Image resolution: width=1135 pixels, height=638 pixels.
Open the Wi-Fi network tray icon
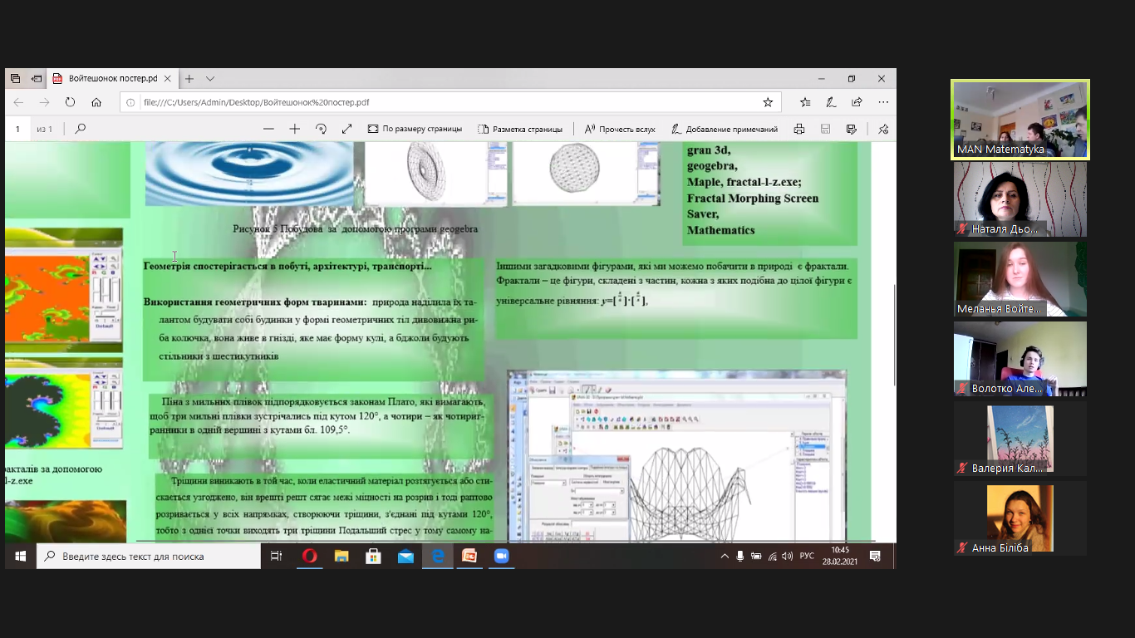pyautogui.click(x=772, y=556)
